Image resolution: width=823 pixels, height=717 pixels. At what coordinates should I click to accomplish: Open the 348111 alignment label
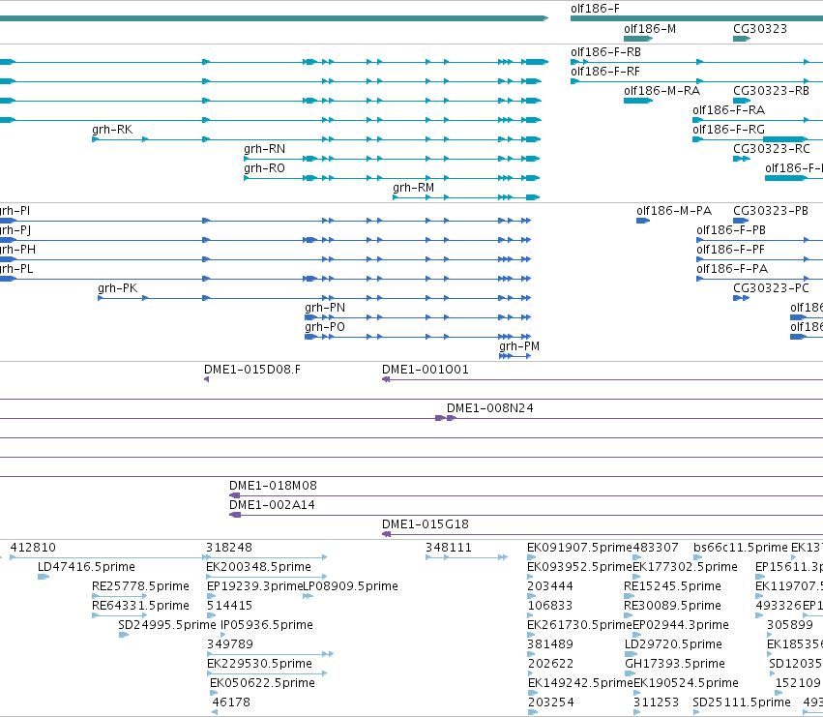[448, 548]
